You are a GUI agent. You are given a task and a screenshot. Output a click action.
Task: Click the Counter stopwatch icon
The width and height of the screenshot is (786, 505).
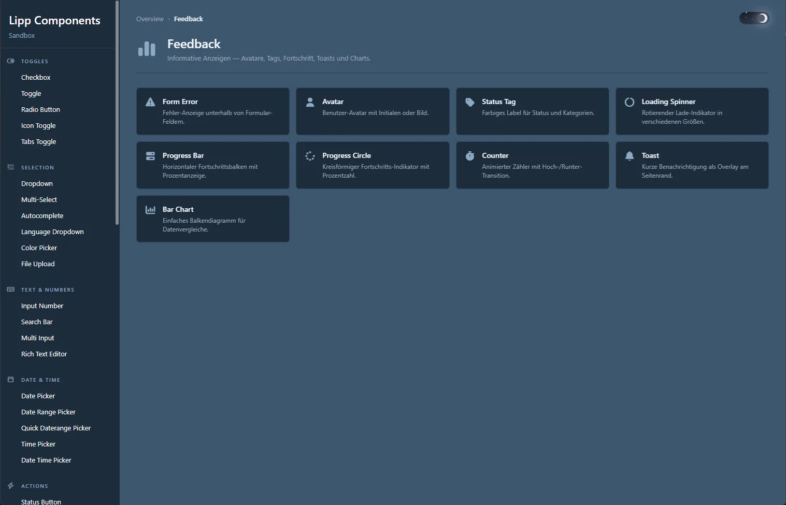pos(470,156)
